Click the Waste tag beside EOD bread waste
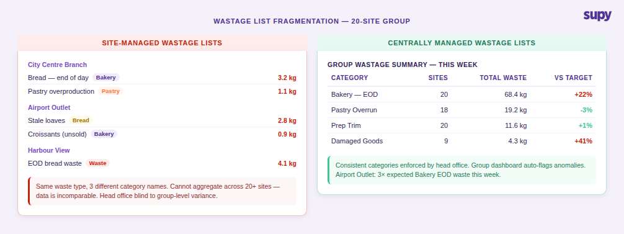This screenshot has width=624, height=234. tap(97, 163)
